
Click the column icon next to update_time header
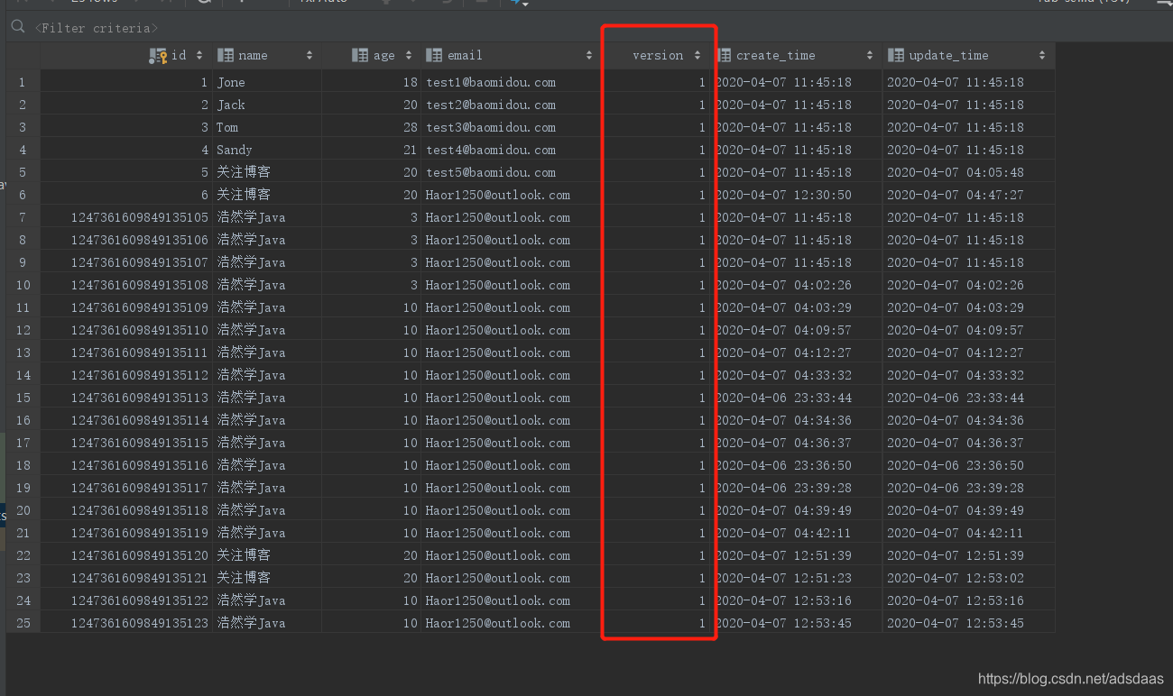(x=896, y=56)
